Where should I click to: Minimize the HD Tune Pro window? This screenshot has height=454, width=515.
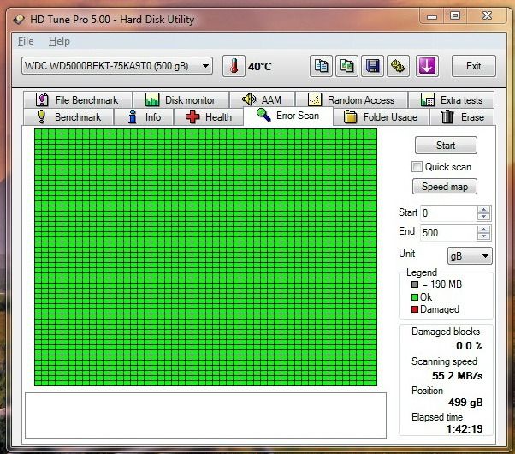(x=432, y=16)
